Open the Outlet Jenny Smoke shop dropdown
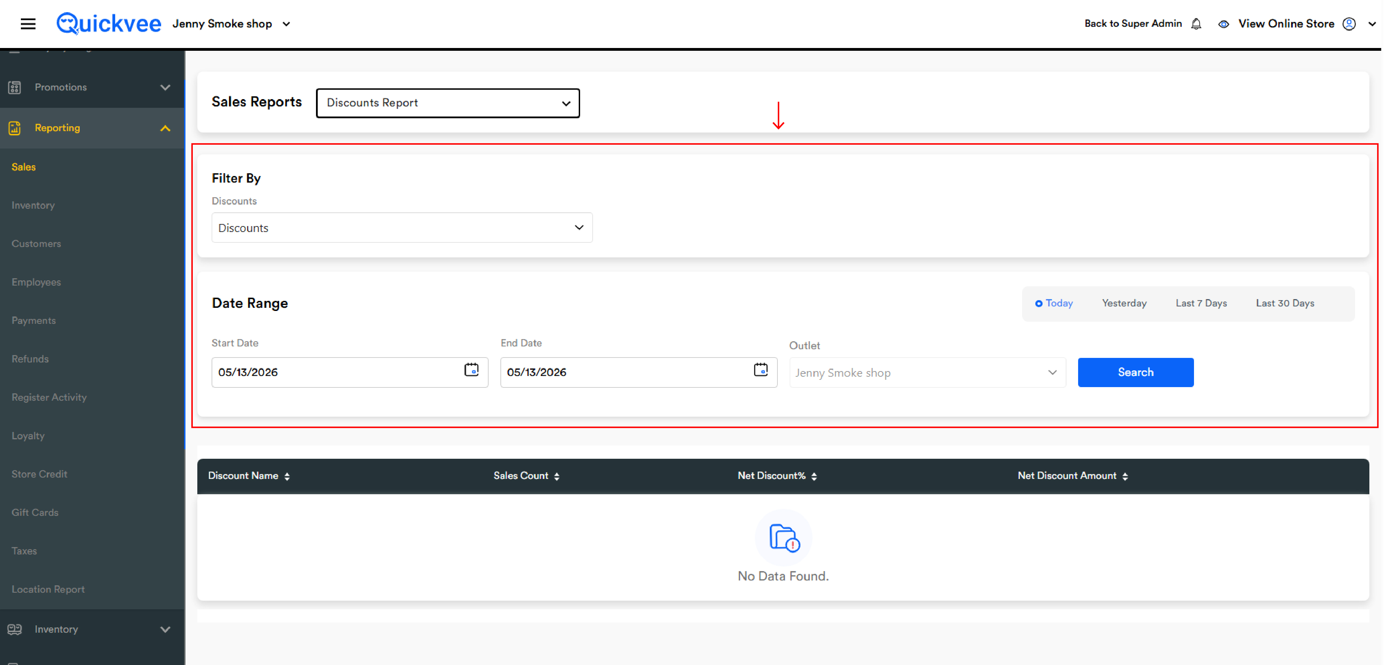Image resolution: width=1392 pixels, height=665 pixels. point(927,372)
